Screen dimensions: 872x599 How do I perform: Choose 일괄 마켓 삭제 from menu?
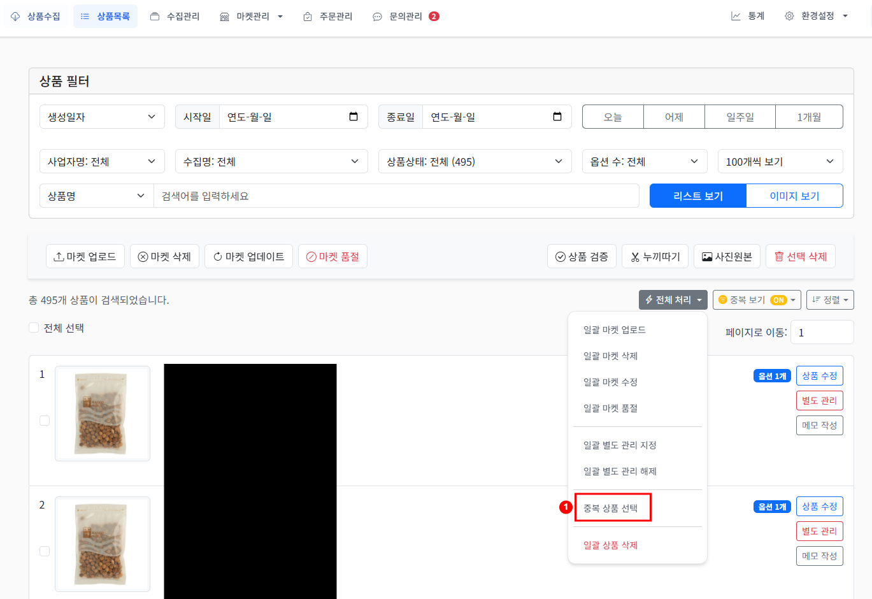[x=638, y=356]
